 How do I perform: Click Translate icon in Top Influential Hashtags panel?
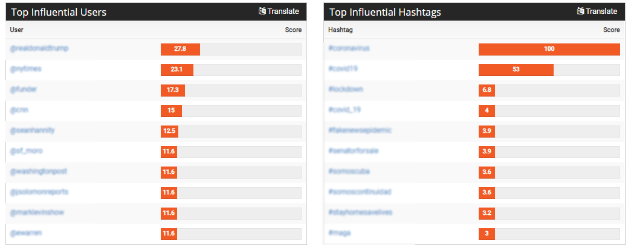(580, 11)
